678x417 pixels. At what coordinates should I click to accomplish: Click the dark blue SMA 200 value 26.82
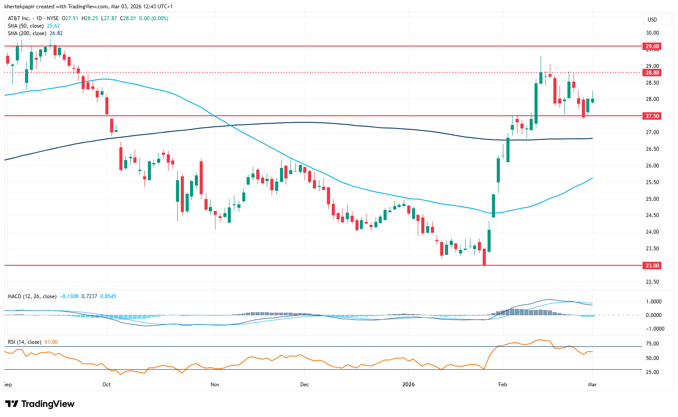tap(56, 33)
